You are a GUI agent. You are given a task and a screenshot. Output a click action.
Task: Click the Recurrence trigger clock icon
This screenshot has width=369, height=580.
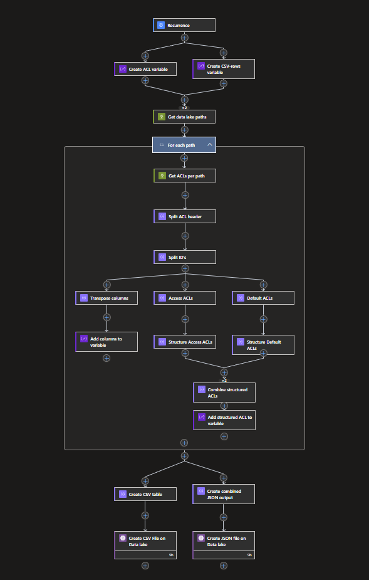coord(161,25)
